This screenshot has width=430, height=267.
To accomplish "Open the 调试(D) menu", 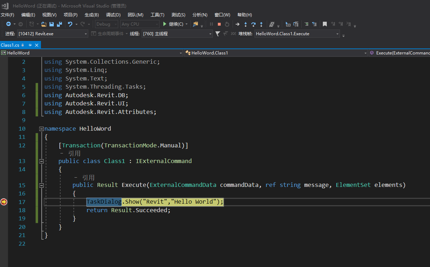I will click(x=113, y=15).
